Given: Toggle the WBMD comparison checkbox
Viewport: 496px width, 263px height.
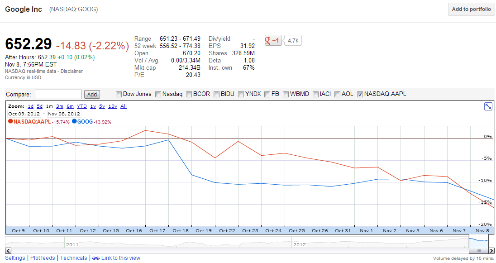Looking at the screenshot, I should [x=286, y=94].
